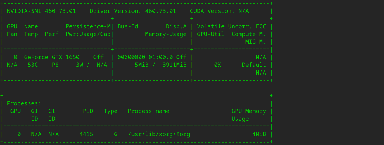Click the Processes: section label

pos(24,103)
